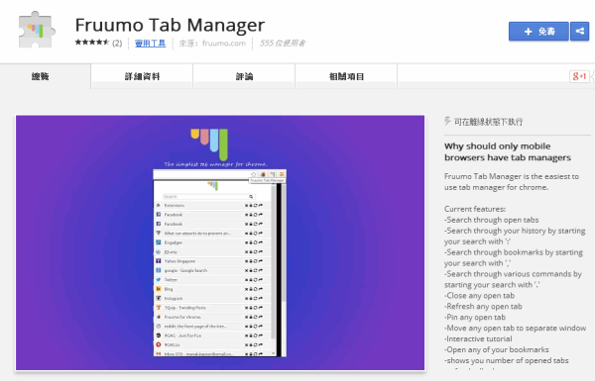Switch to the 相關項目 tab
This screenshot has height=381, width=595.
click(346, 76)
